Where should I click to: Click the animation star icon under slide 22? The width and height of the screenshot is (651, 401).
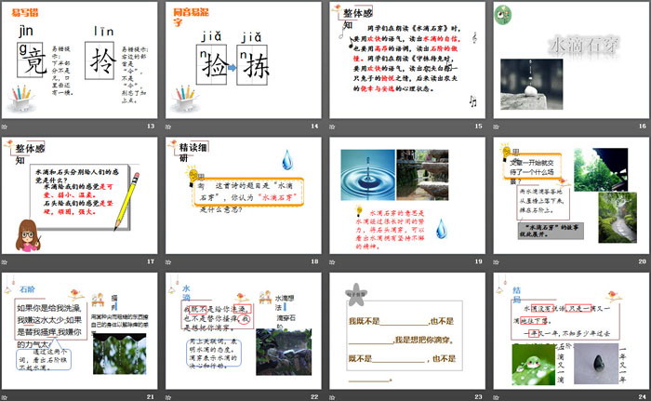(x=171, y=397)
